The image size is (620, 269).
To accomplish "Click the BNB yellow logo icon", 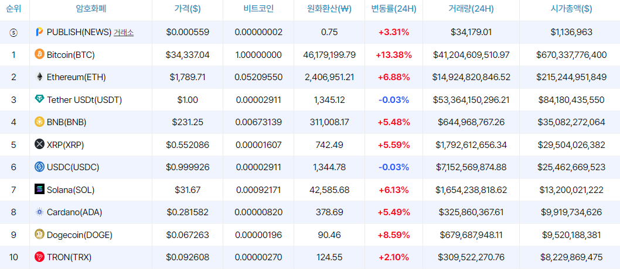I will (39, 122).
